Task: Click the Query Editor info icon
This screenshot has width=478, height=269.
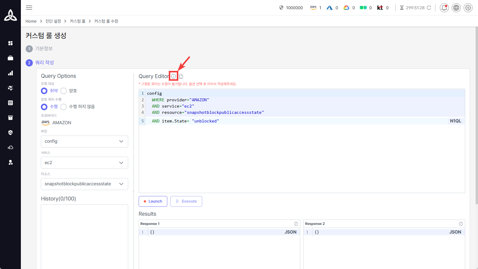Action: pyautogui.click(x=174, y=76)
